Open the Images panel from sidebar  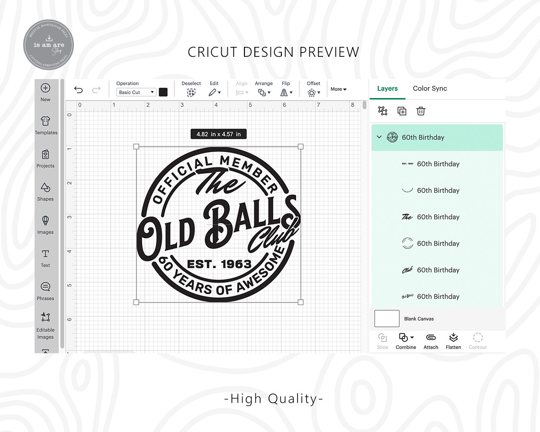tap(45, 226)
